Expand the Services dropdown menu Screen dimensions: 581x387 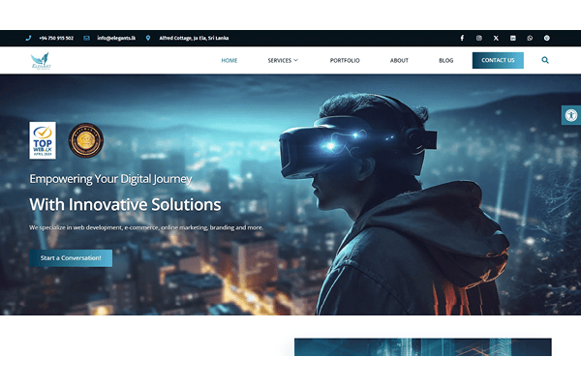(283, 60)
